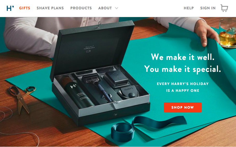Open the Help link
The image size is (236, 147).
click(189, 8)
